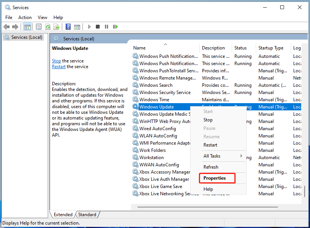This screenshot has height=228, width=310.
Task: Click gear icon beside Windows Security Service
Action: (x=136, y=92)
